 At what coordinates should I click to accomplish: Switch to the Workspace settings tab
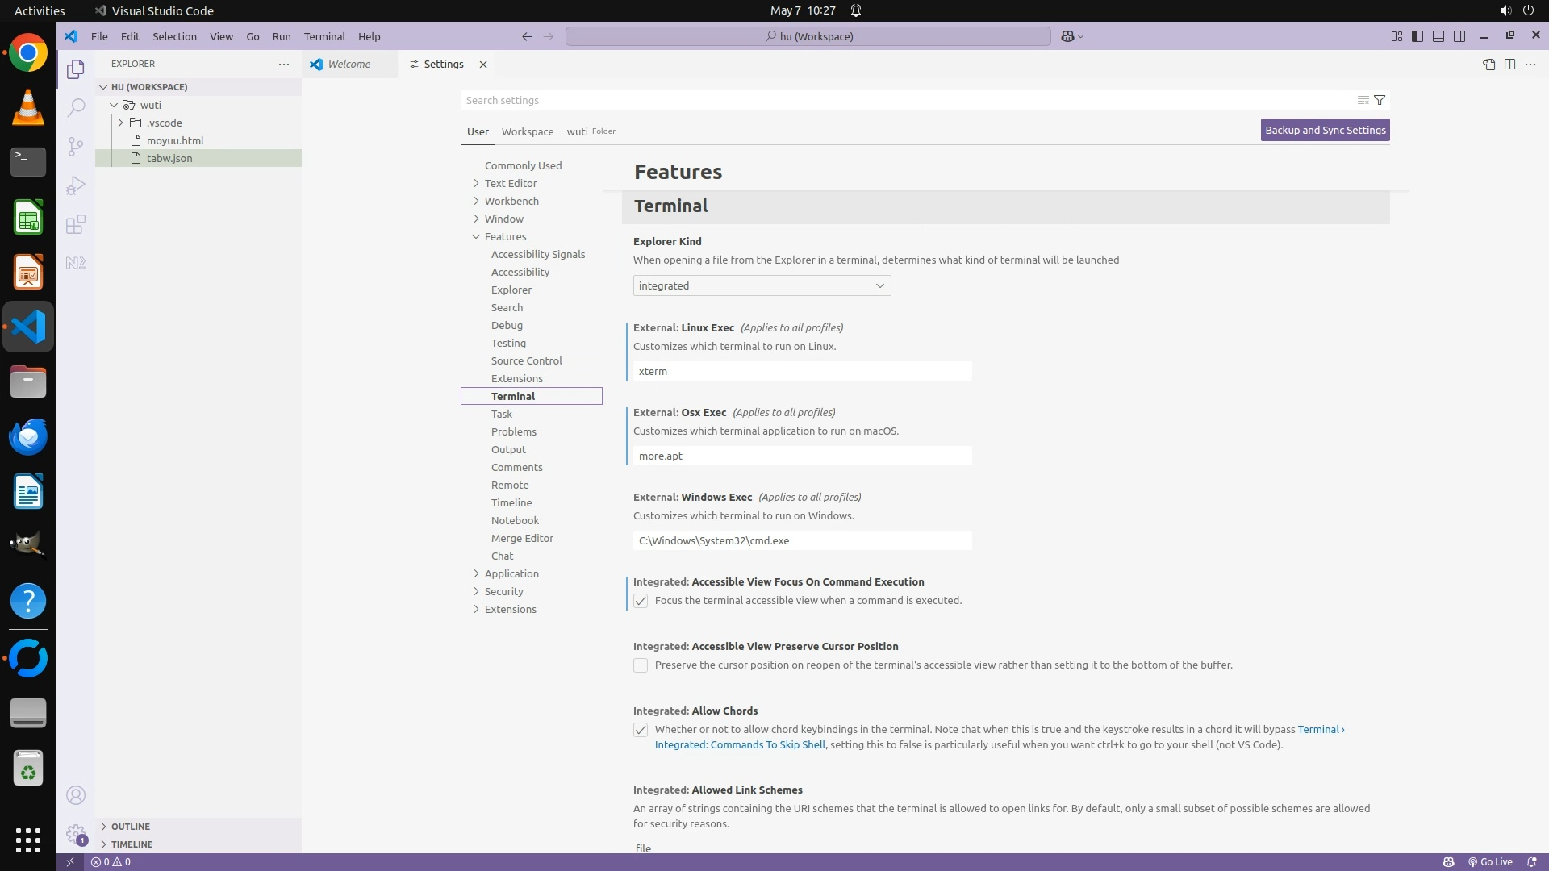527,131
